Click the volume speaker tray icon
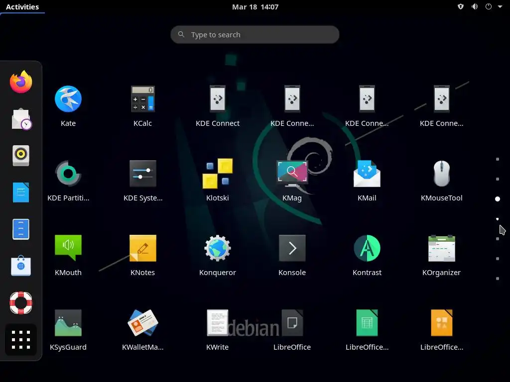The width and height of the screenshot is (510, 382). 475,6
